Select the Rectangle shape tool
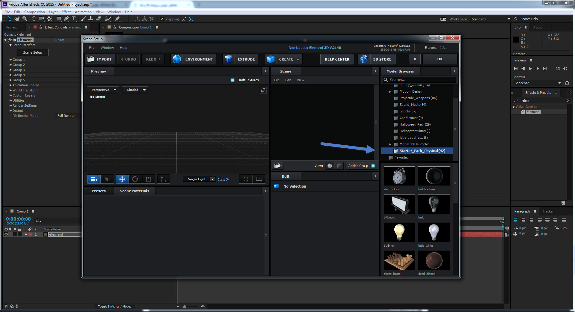The width and height of the screenshot is (575, 312). pos(59,19)
